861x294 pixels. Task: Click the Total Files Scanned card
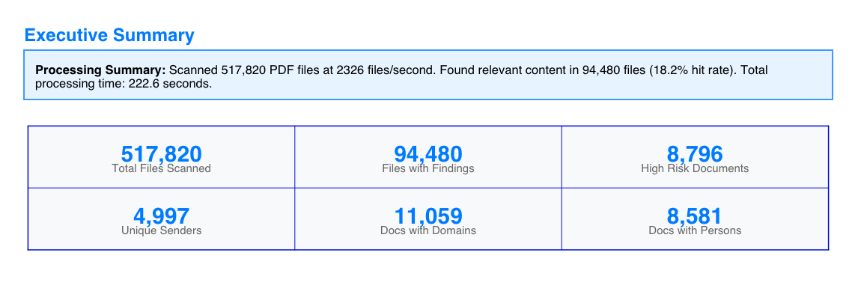click(x=162, y=157)
